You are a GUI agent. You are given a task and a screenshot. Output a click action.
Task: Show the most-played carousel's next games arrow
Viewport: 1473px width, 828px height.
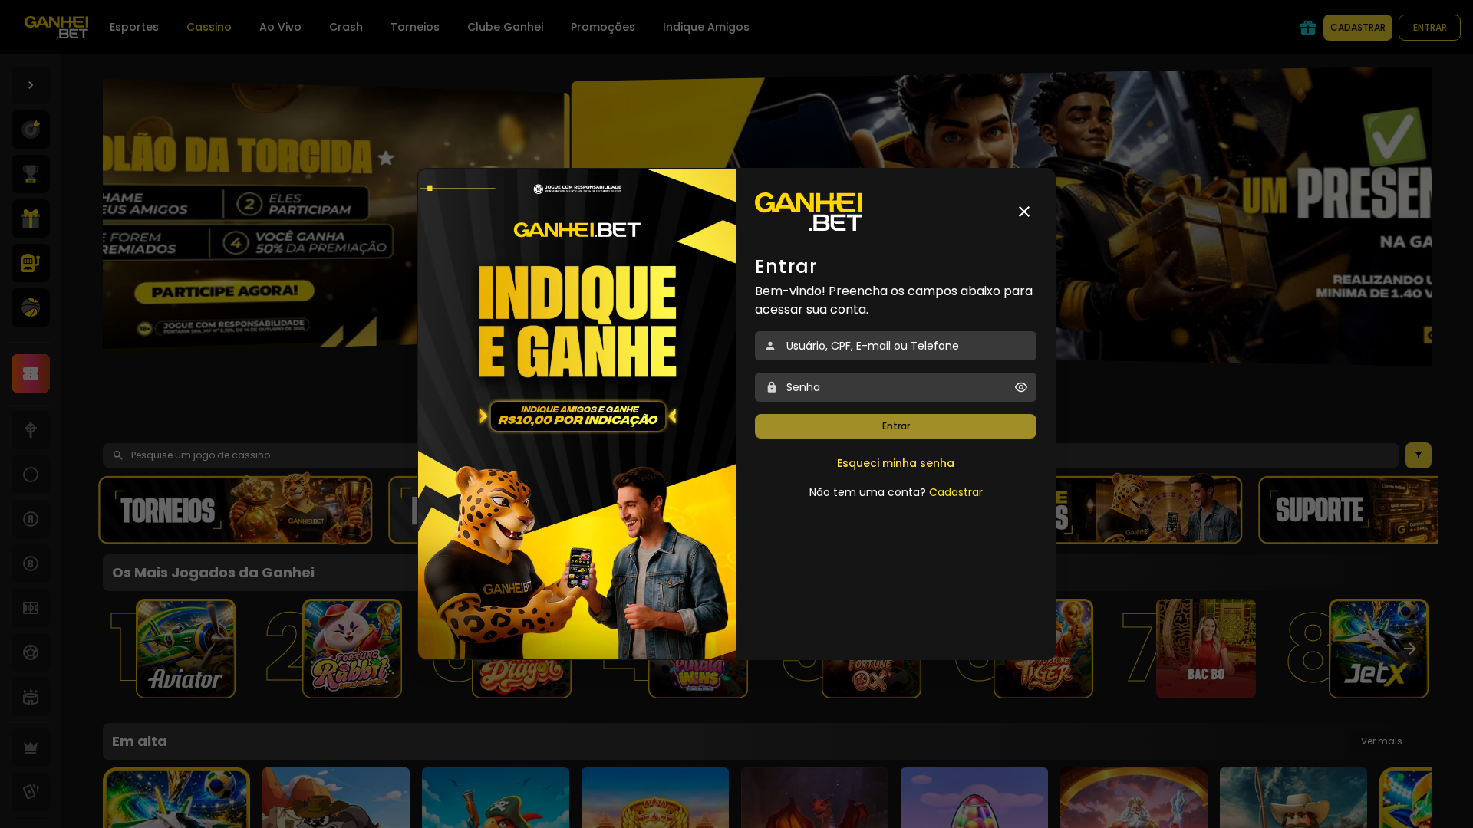[1409, 649]
